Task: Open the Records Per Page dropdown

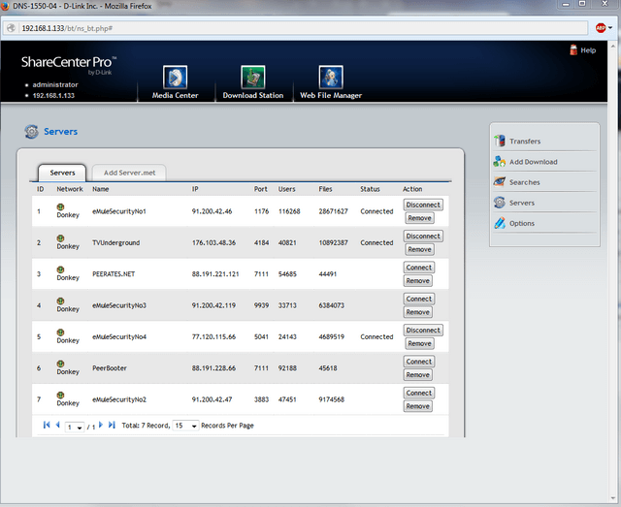Action: [x=185, y=427]
